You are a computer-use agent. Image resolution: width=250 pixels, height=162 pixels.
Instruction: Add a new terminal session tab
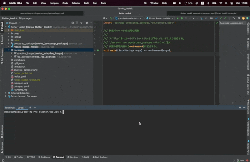[x=30, y=107]
